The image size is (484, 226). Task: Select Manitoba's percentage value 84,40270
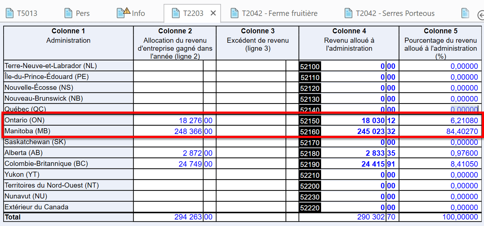pyautogui.click(x=462, y=131)
